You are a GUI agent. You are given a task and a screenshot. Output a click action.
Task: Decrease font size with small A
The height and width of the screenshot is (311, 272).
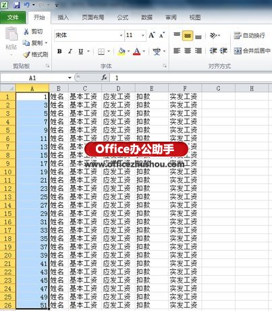(162, 35)
